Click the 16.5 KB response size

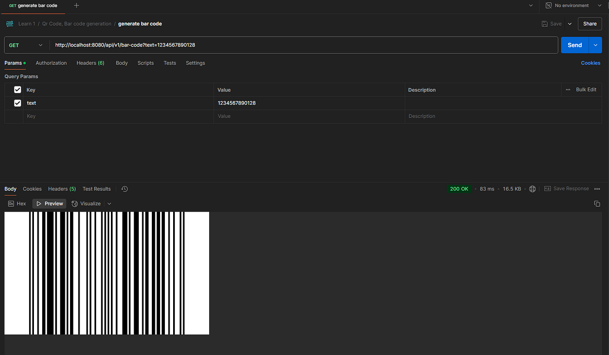click(x=512, y=189)
